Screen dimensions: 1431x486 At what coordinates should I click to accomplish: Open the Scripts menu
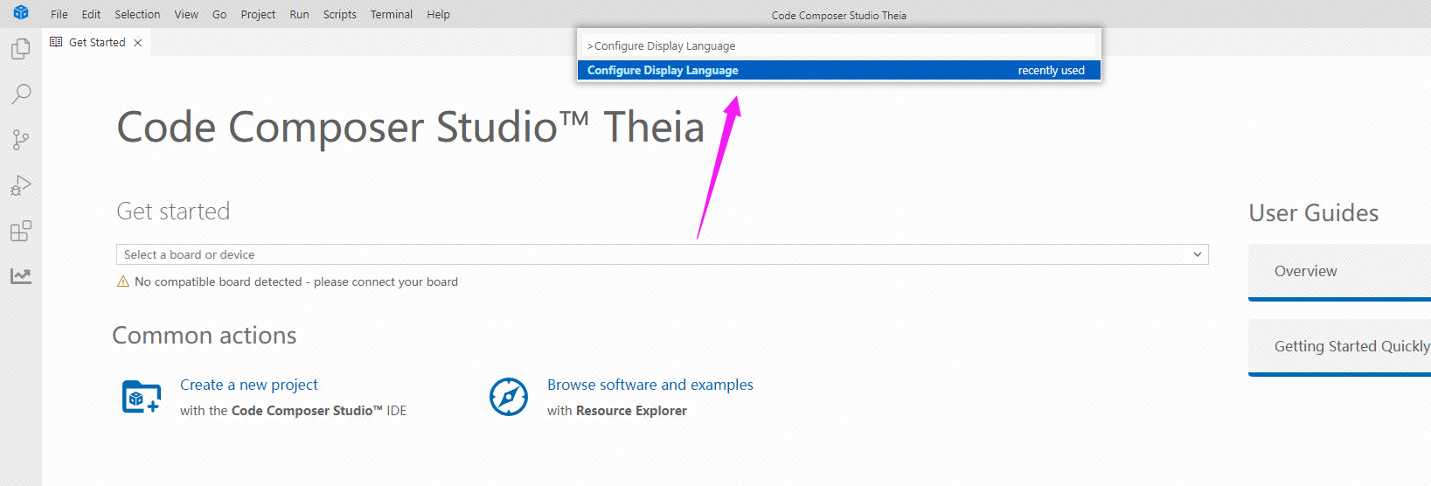coord(339,14)
